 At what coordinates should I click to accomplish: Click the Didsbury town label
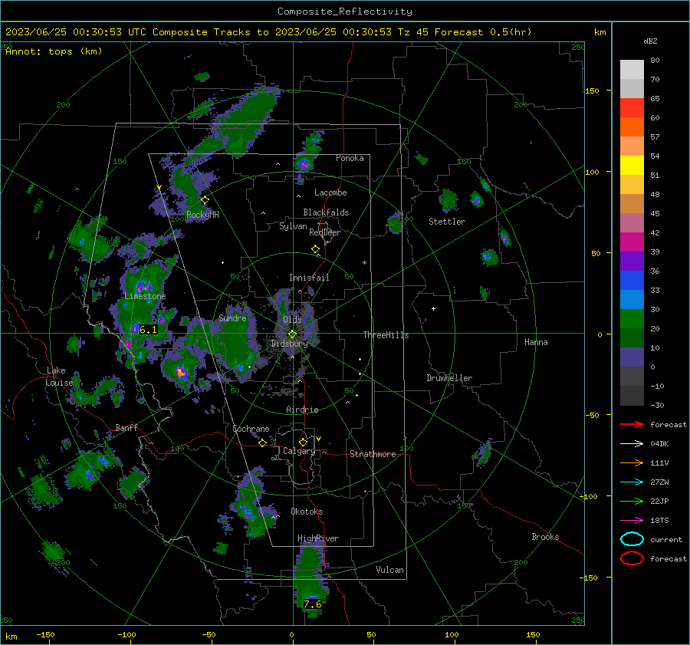point(289,344)
